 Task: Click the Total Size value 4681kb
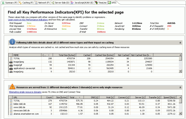point(171,23)
